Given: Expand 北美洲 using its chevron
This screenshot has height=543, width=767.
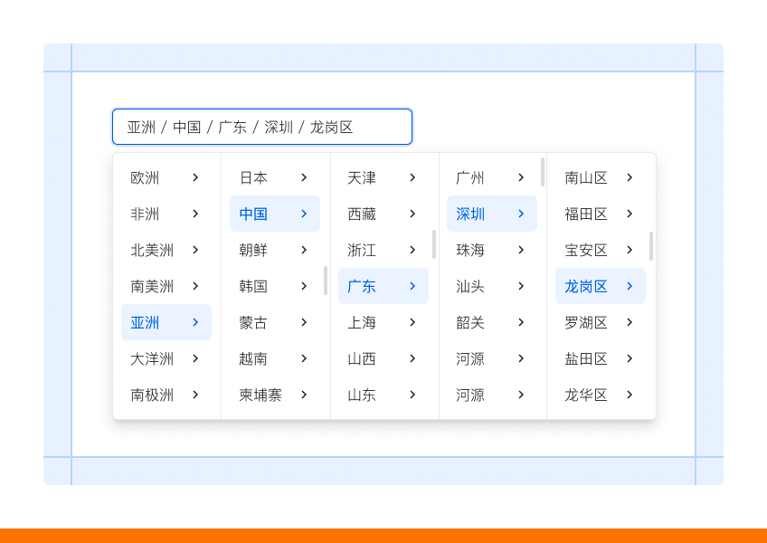Looking at the screenshot, I should [195, 250].
